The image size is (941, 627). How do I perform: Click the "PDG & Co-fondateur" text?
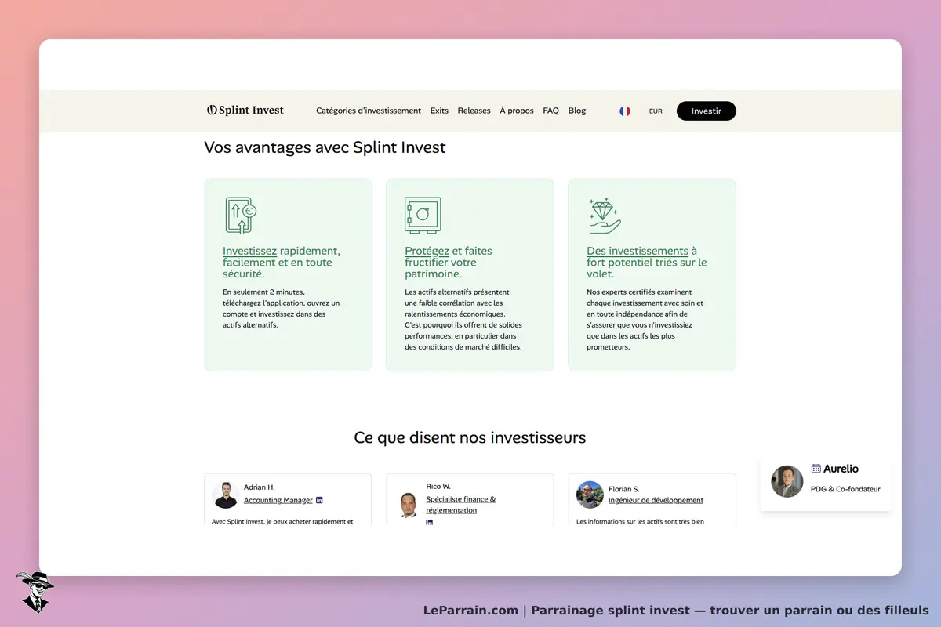coord(845,489)
